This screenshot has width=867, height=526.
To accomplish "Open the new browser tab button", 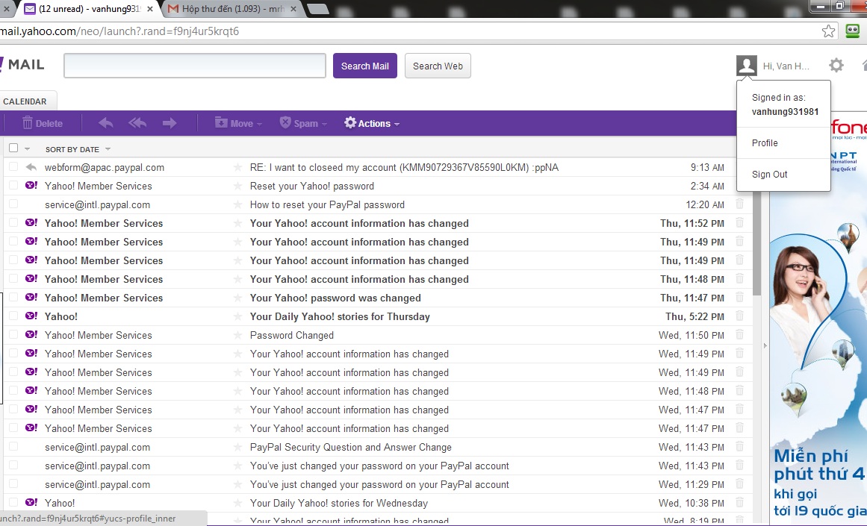I will pos(317,8).
